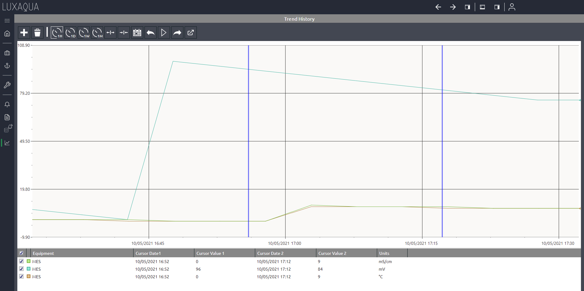Viewport: 584px width, 291px height.
Task: Switch to the 1W time range
Action: click(x=83, y=33)
